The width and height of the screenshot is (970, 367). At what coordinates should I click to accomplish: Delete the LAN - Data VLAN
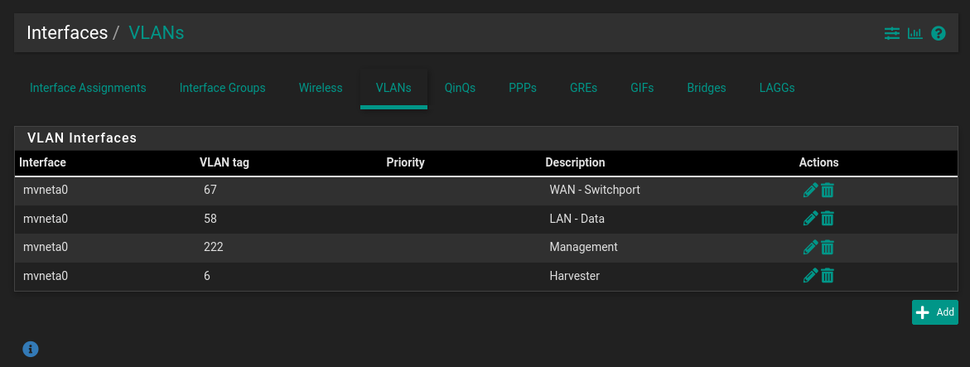(x=828, y=219)
